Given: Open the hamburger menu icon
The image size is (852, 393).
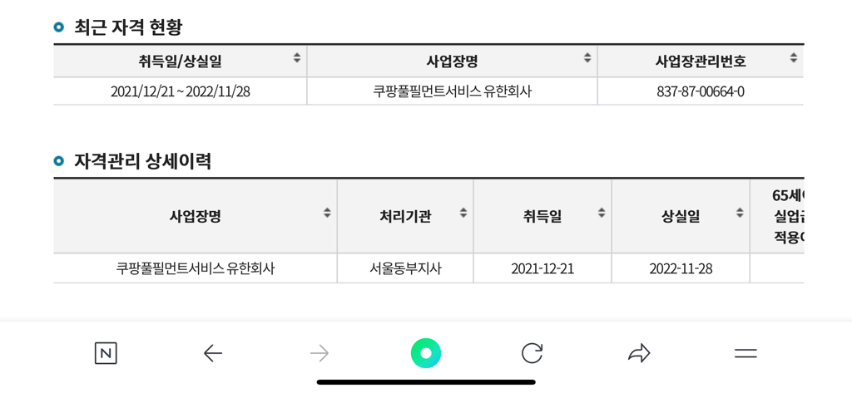Looking at the screenshot, I should pos(745,354).
